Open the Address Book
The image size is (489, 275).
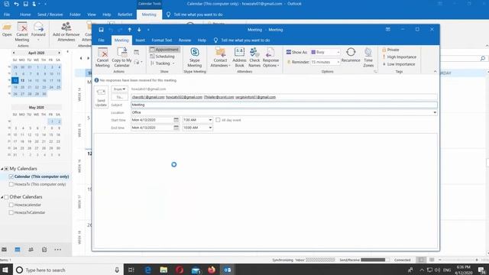point(239,57)
